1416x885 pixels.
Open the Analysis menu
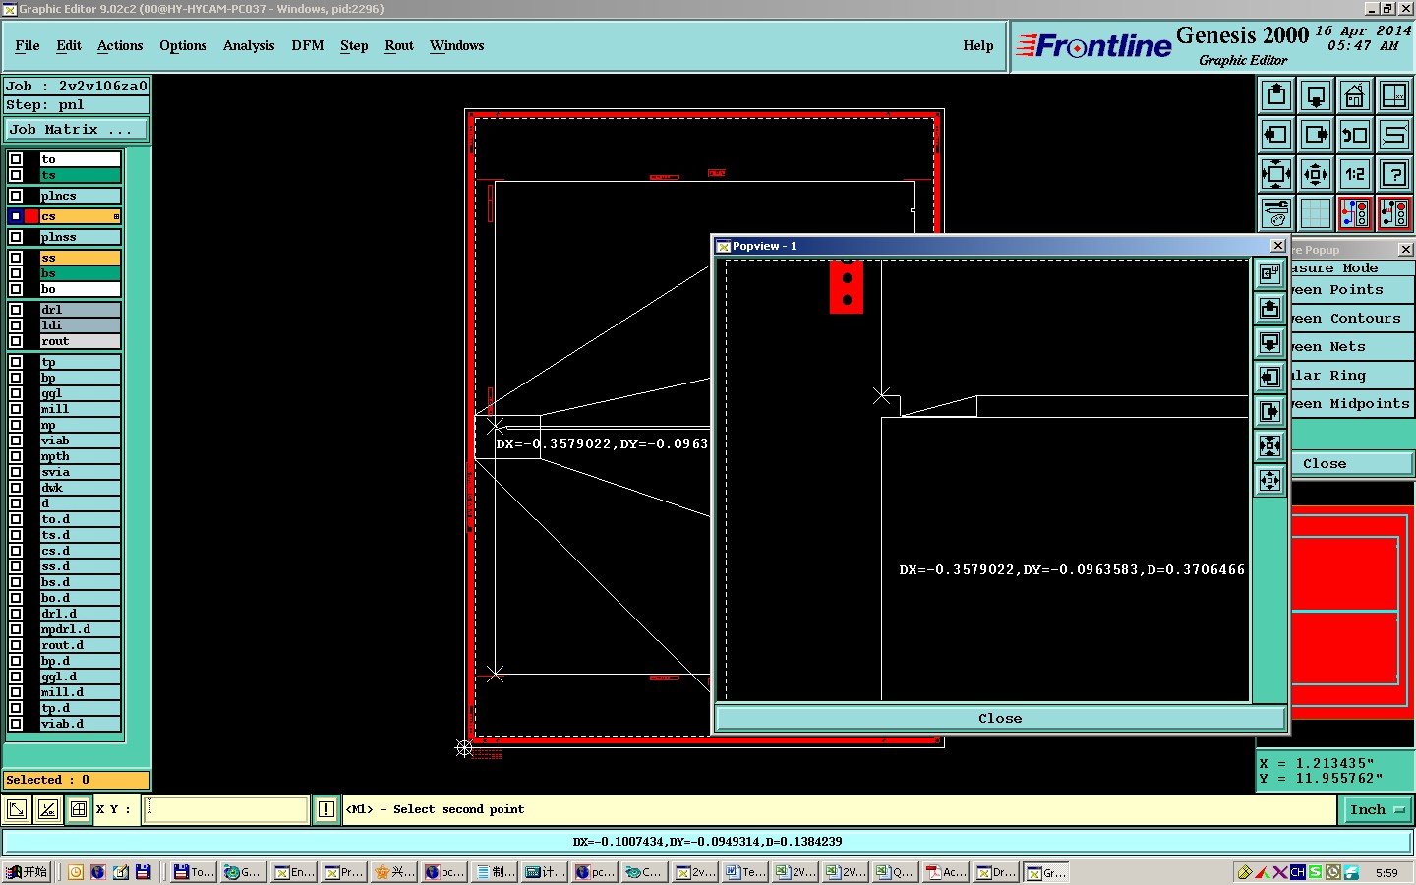(x=249, y=45)
